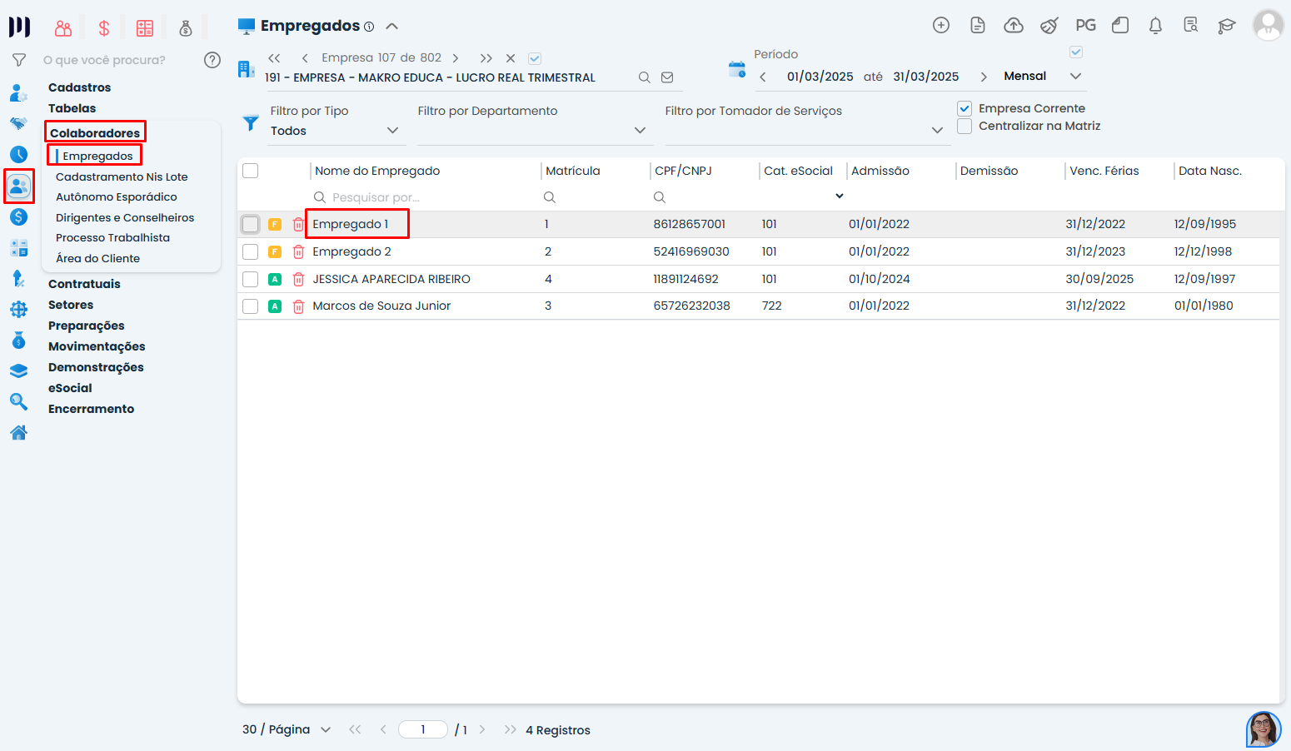This screenshot has width=1291, height=751.
Task: Click the help question mark icon
Action: [212, 60]
